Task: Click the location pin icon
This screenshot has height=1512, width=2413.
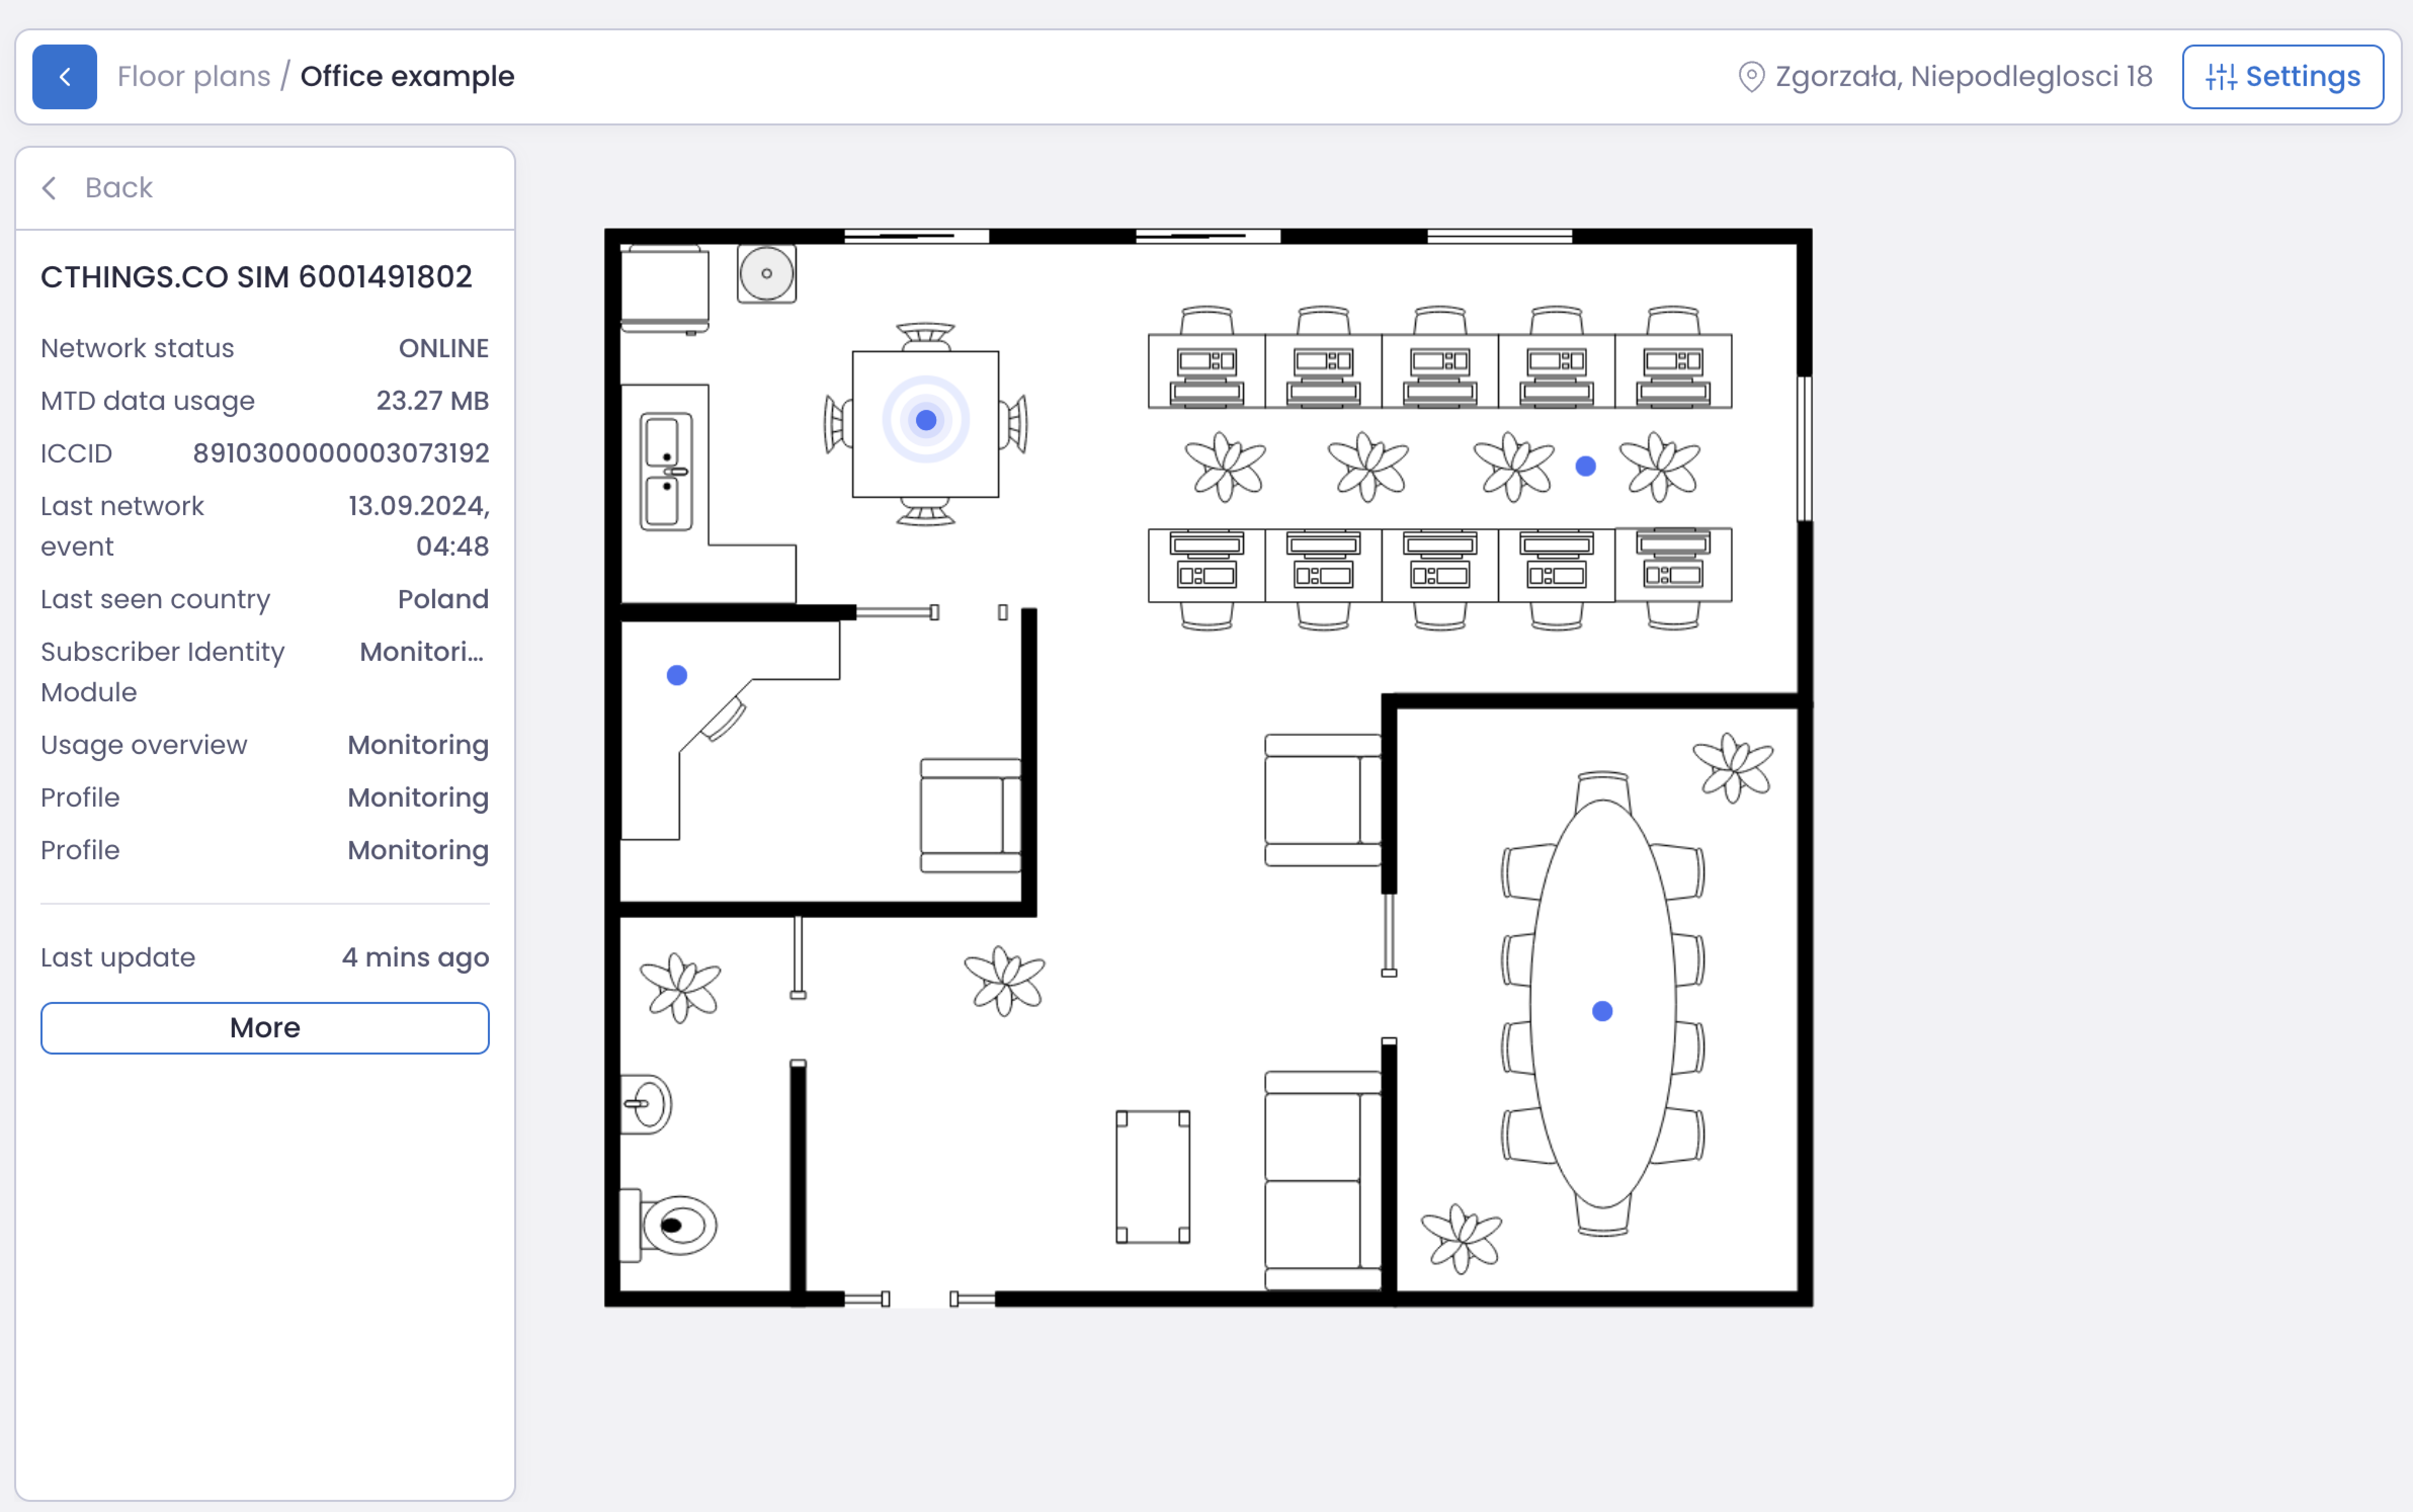Action: (1751, 77)
